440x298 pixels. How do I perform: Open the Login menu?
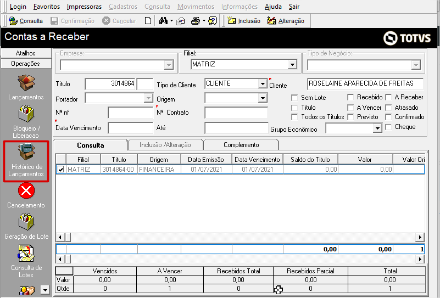click(x=18, y=7)
